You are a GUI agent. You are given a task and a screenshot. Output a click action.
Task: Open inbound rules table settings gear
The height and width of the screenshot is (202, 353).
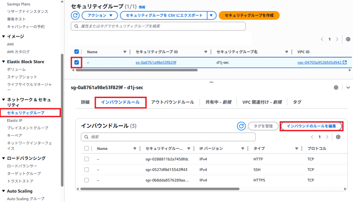(338, 137)
